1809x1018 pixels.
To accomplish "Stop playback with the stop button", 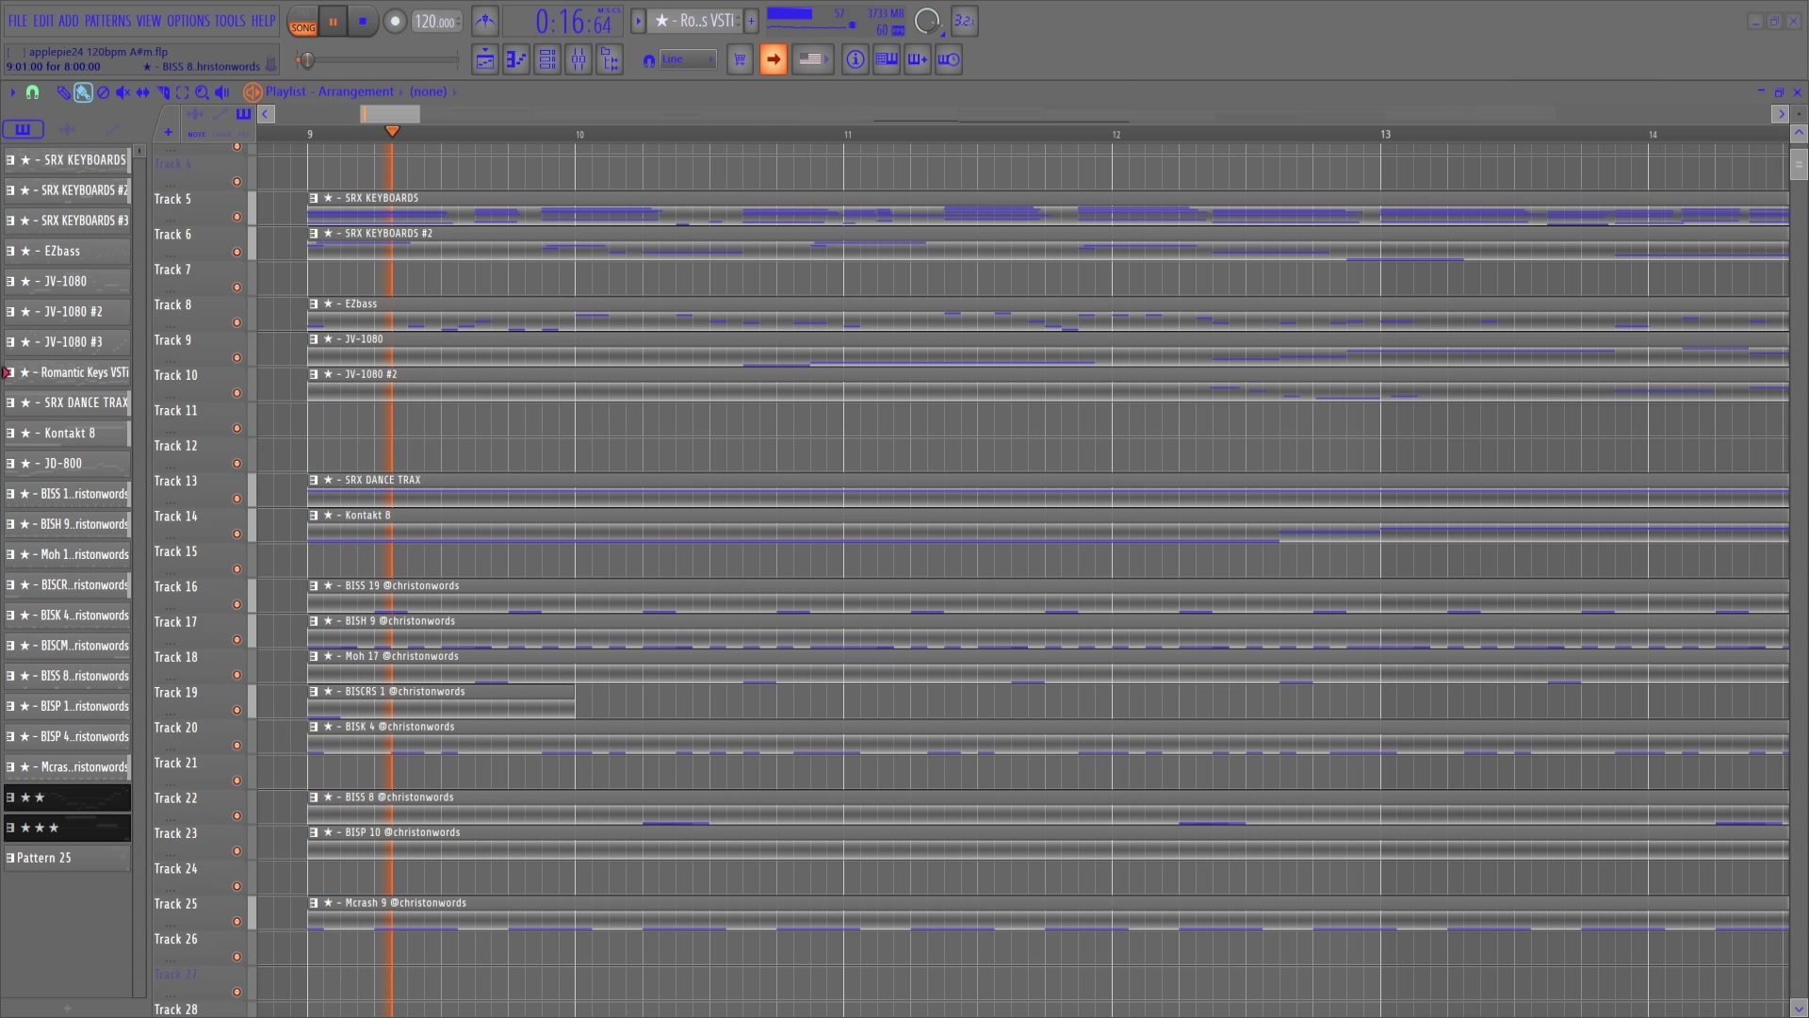I will pyautogui.click(x=363, y=22).
